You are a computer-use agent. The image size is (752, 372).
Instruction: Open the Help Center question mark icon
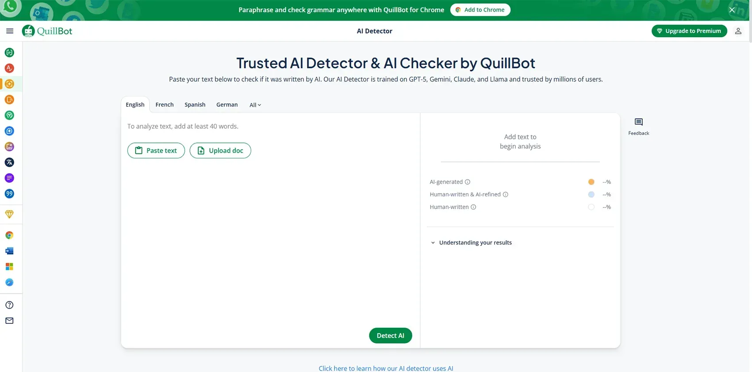(x=9, y=305)
